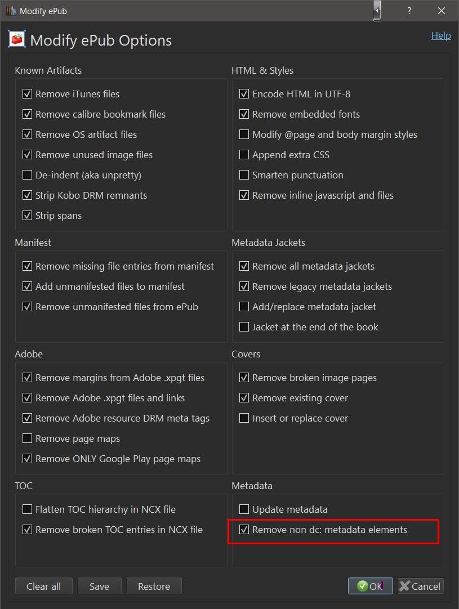459x609 pixels.
Task: Uncheck Remove non dc: metadata elements
Action: pos(244,530)
